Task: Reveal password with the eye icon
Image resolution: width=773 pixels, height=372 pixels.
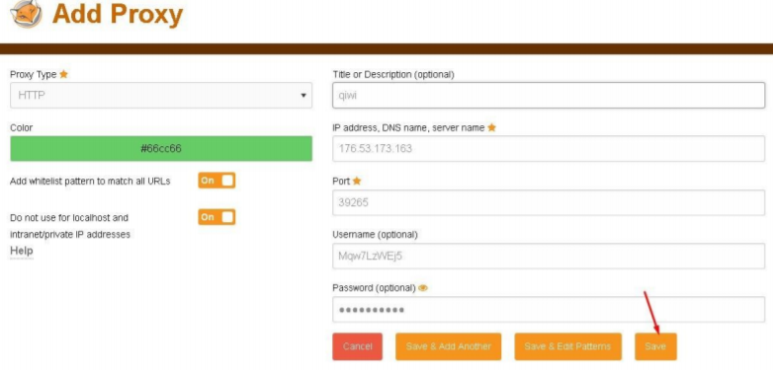Action: coord(422,288)
